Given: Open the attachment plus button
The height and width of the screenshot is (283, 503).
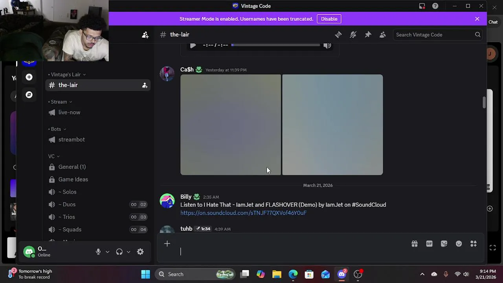Looking at the screenshot, I should click(167, 244).
